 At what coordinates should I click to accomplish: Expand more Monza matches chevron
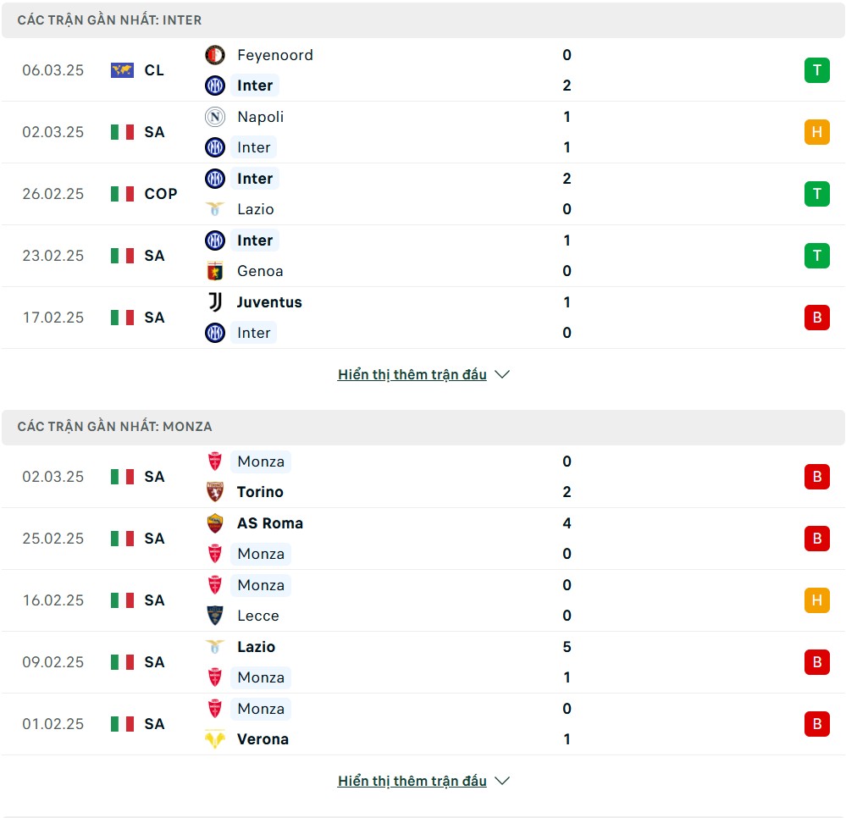502,781
